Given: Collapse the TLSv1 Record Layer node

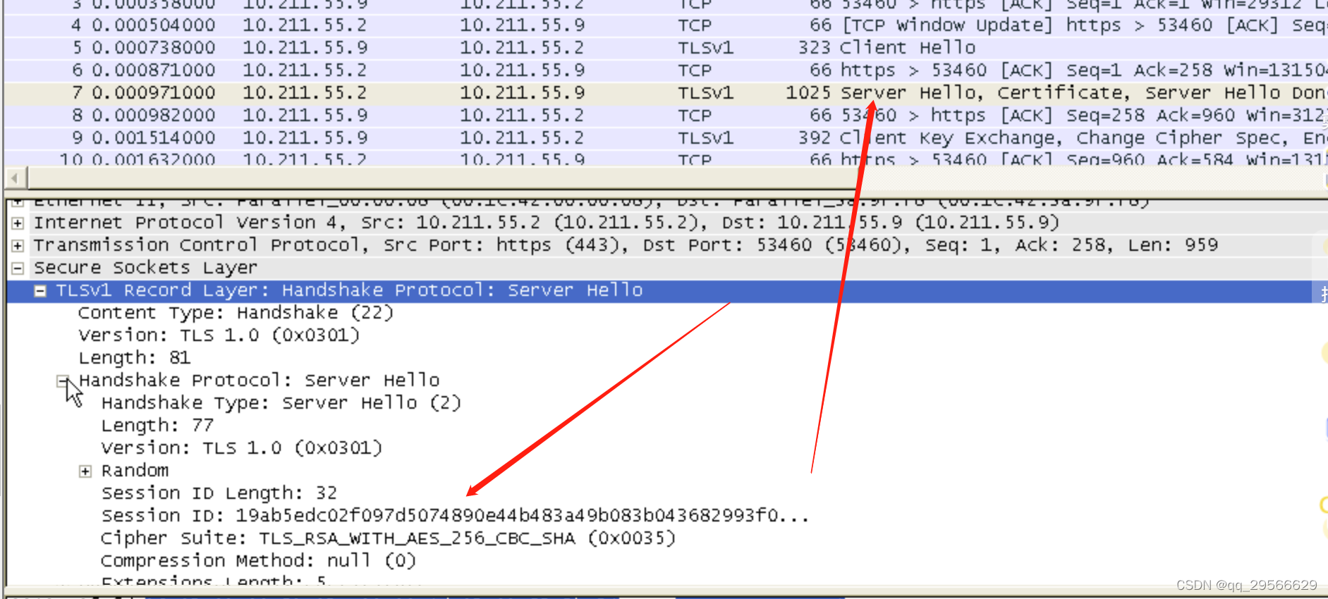Looking at the screenshot, I should (40, 291).
